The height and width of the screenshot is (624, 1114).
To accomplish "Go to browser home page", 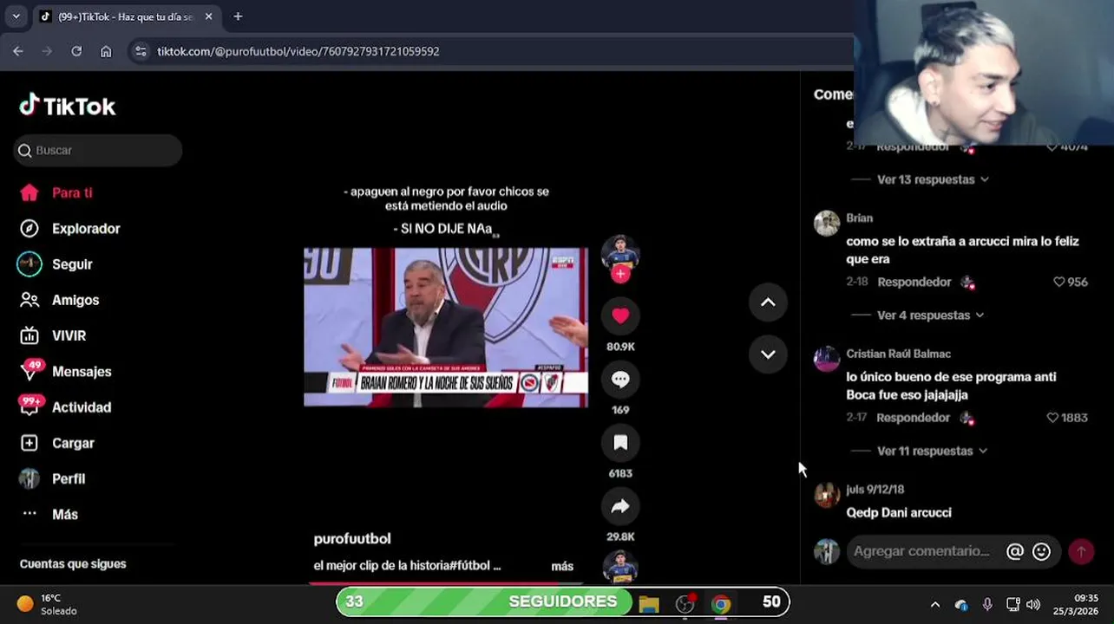I will pyautogui.click(x=106, y=51).
